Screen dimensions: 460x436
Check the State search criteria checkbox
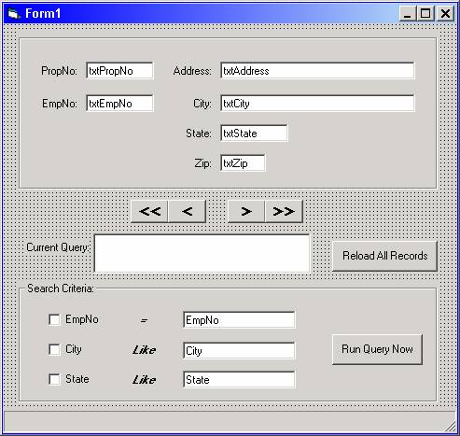54,379
